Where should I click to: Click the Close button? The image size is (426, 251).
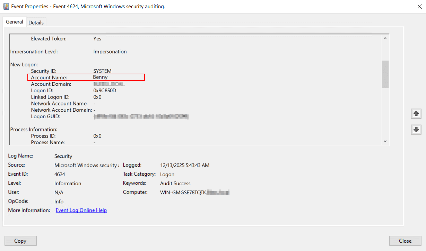point(405,241)
